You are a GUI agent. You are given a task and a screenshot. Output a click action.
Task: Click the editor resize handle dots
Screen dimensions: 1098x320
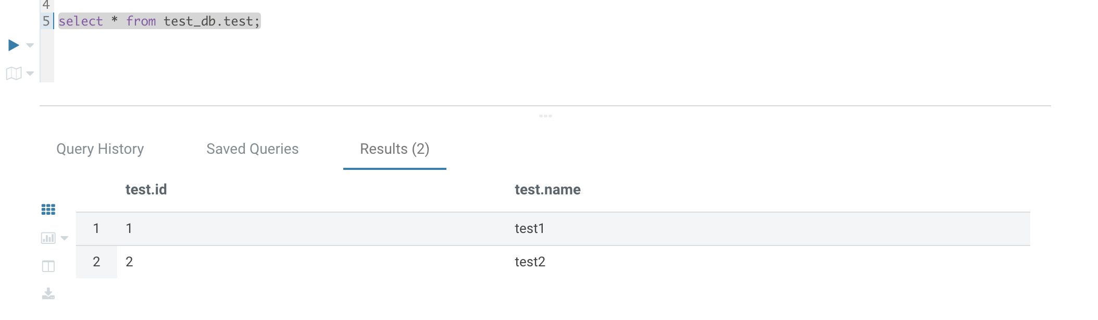(545, 116)
